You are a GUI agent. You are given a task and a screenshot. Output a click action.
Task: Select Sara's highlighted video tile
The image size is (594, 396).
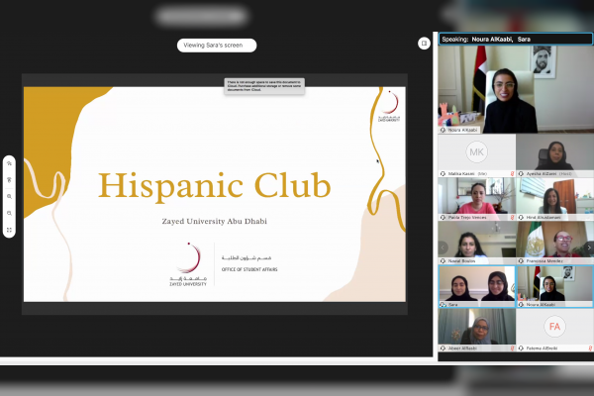point(476,286)
